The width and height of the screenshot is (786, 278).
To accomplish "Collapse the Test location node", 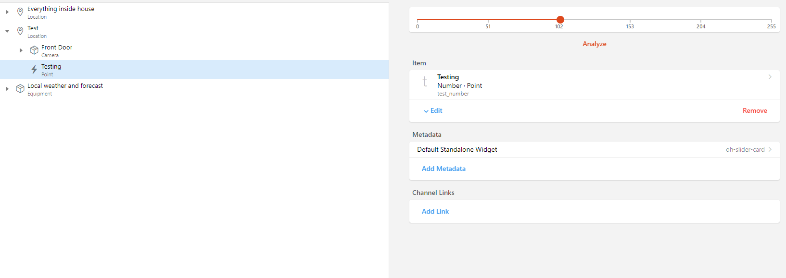I will [7, 31].
